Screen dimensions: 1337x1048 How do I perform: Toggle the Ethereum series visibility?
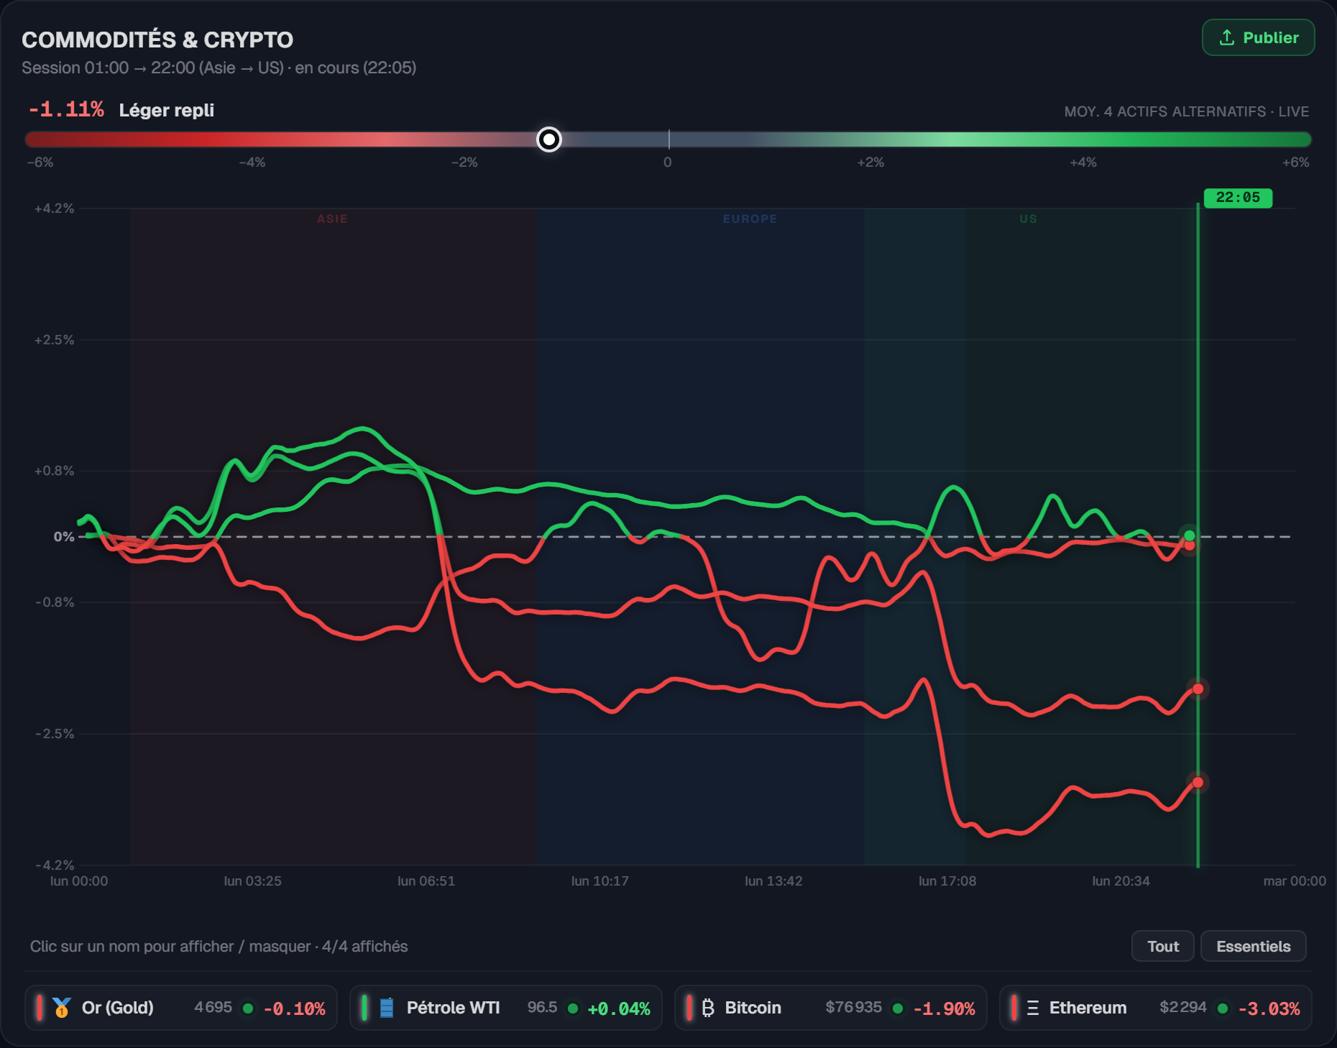click(x=1156, y=1008)
